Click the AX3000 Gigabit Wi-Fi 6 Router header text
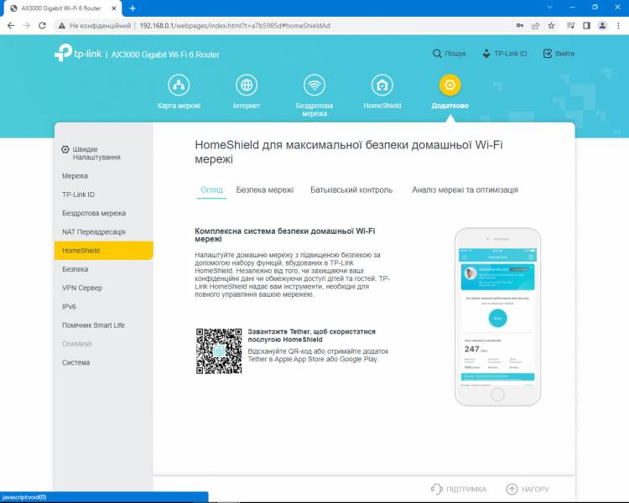 (165, 54)
